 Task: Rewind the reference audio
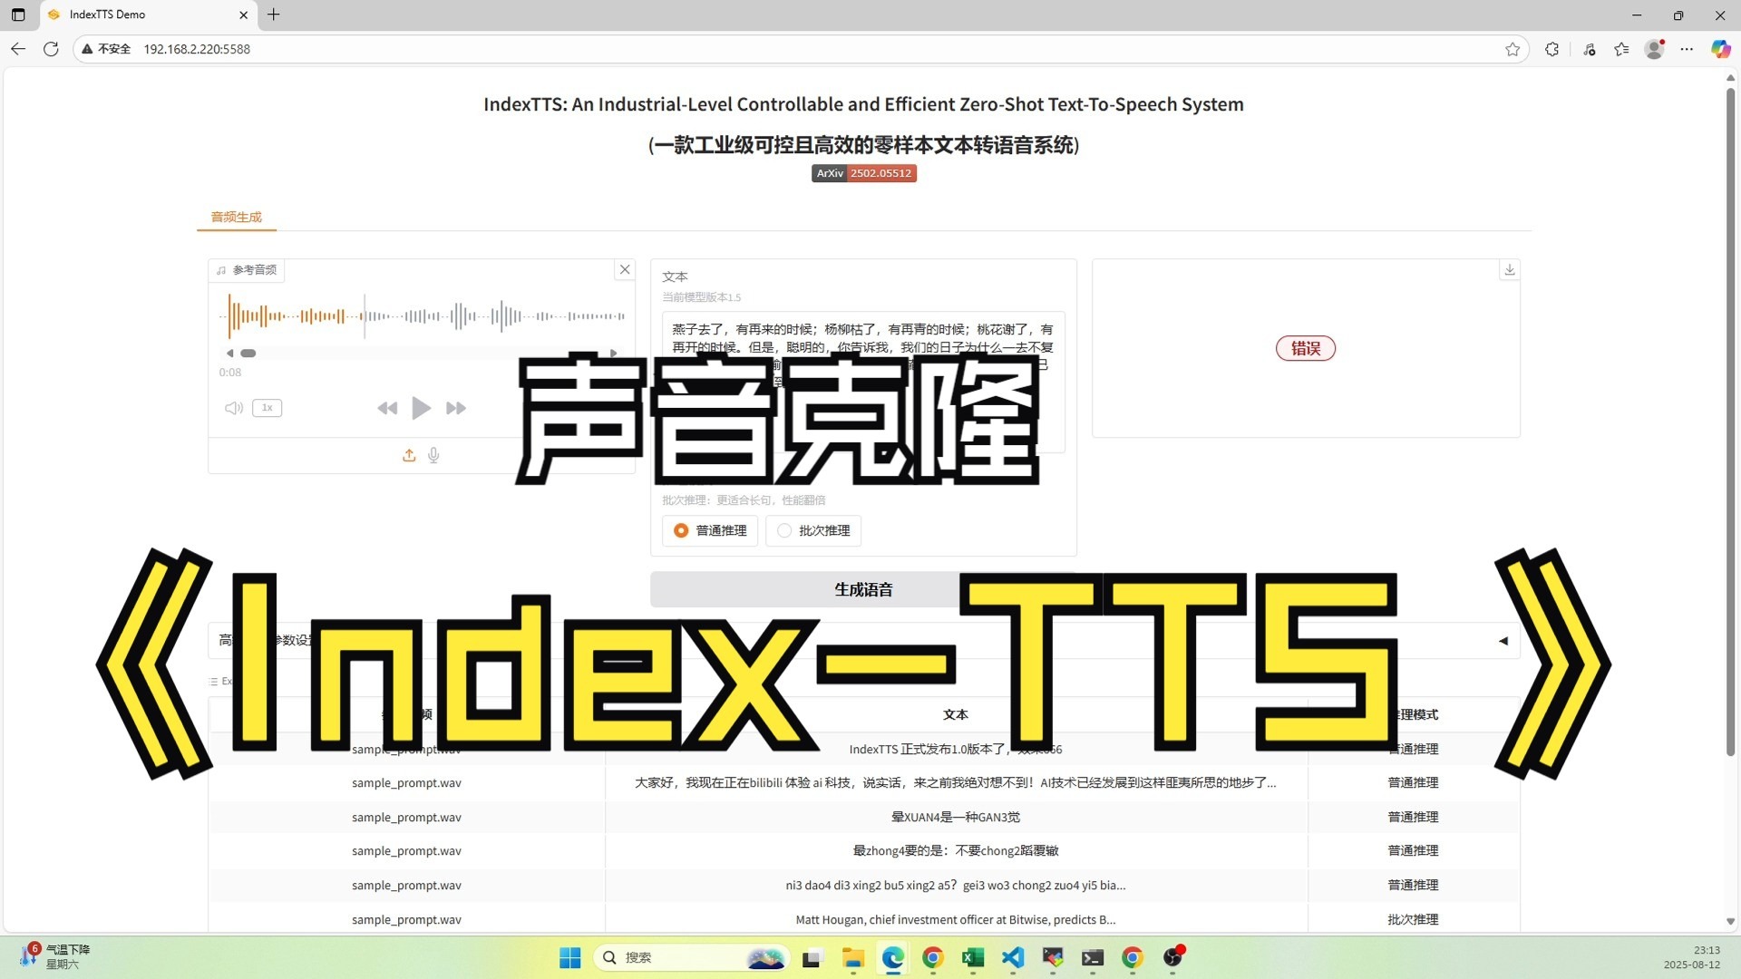coord(387,409)
